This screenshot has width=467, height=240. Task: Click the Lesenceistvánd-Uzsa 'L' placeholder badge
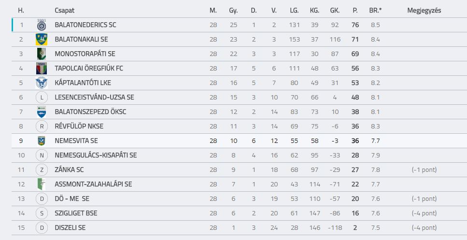[42, 98]
